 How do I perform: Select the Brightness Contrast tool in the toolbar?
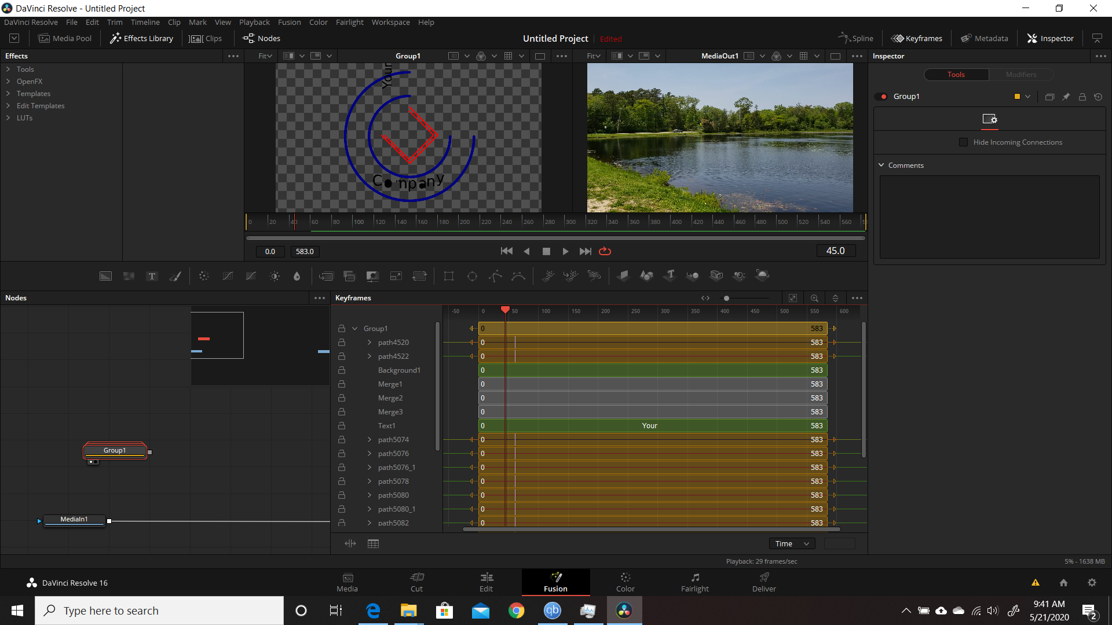(x=275, y=276)
